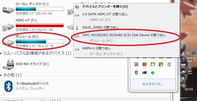Select the ボリューム (H:) drive icon
197x101 pixels.
click(8, 43)
